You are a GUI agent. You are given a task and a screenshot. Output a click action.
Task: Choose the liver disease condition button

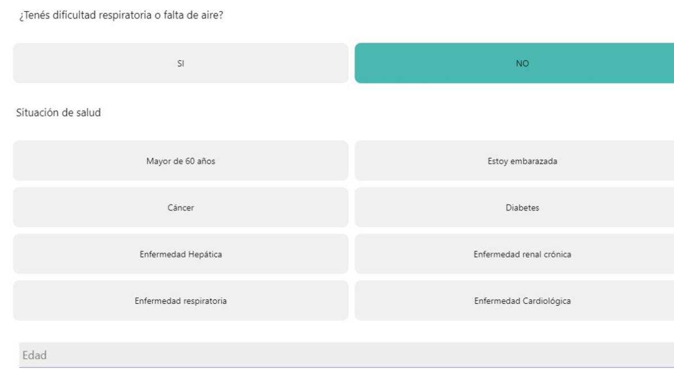180,254
